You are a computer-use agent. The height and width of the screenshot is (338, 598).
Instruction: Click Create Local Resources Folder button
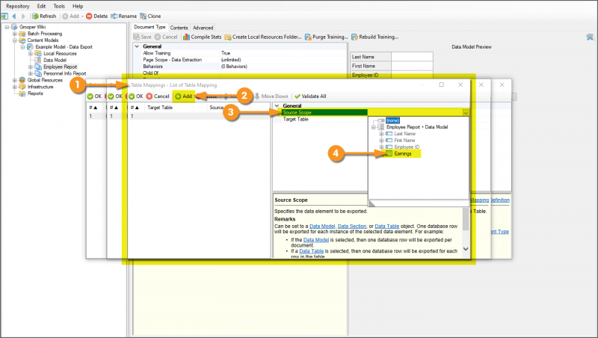click(263, 37)
